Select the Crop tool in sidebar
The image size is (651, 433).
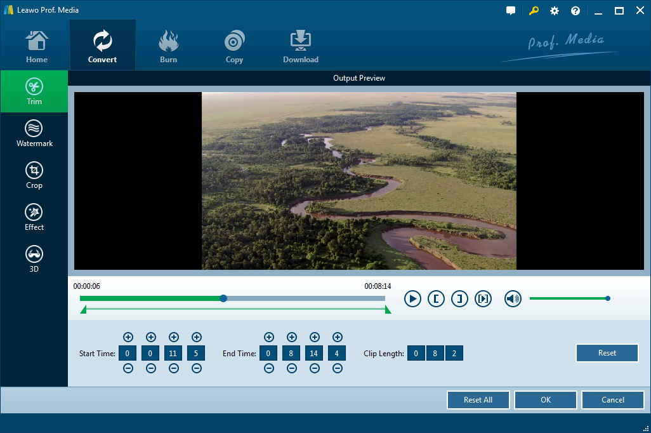tap(34, 176)
